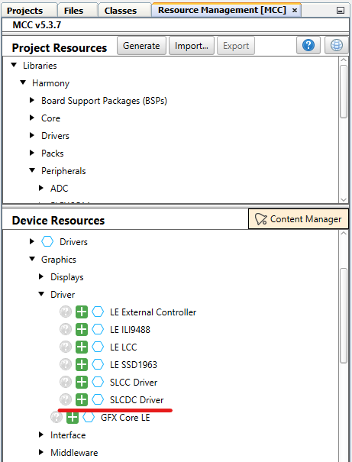Expand the Displays node
352x462 pixels.
pos(41,277)
